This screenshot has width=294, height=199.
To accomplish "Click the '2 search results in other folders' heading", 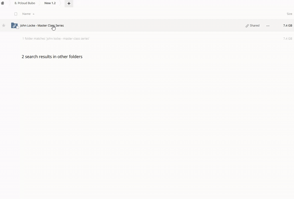I will click(x=52, y=57).
